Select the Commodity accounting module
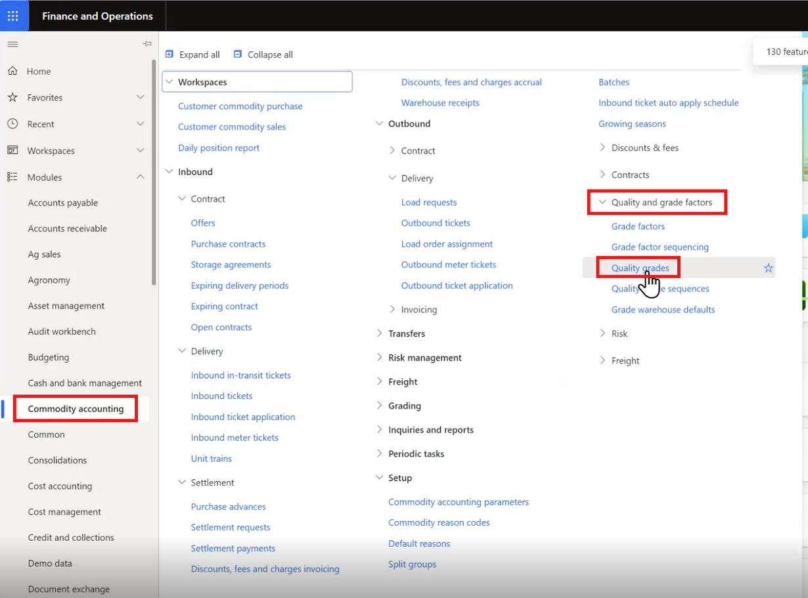This screenshot has width=808, height=598. pyautogui.click(x=76, y=409)
